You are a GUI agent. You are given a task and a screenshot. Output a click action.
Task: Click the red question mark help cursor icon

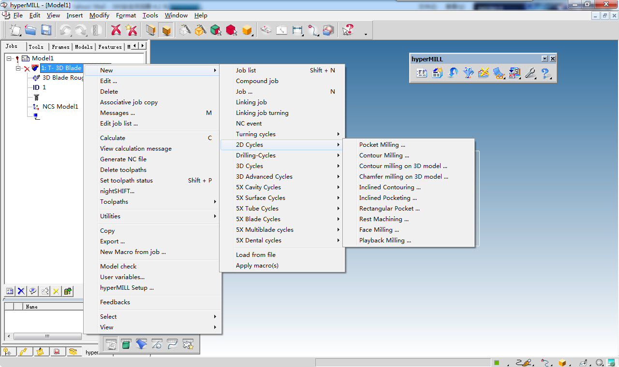tap(348, 30)
